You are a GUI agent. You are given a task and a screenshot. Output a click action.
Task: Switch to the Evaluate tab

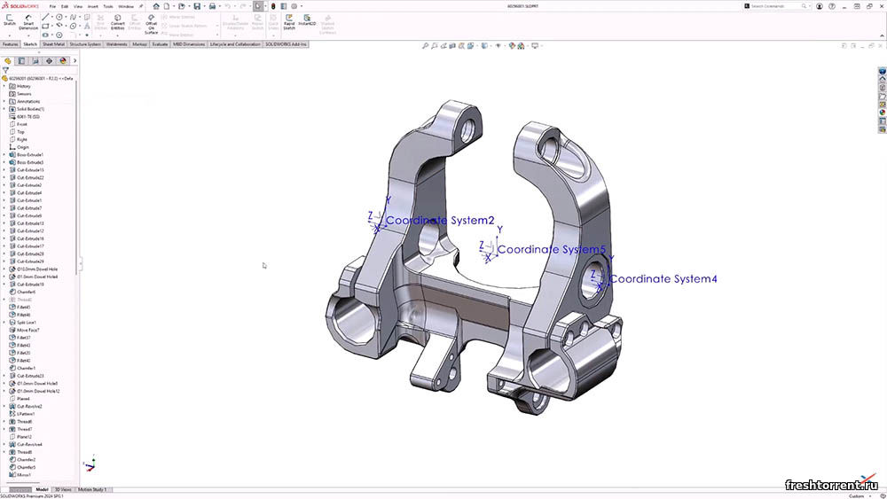160,43
